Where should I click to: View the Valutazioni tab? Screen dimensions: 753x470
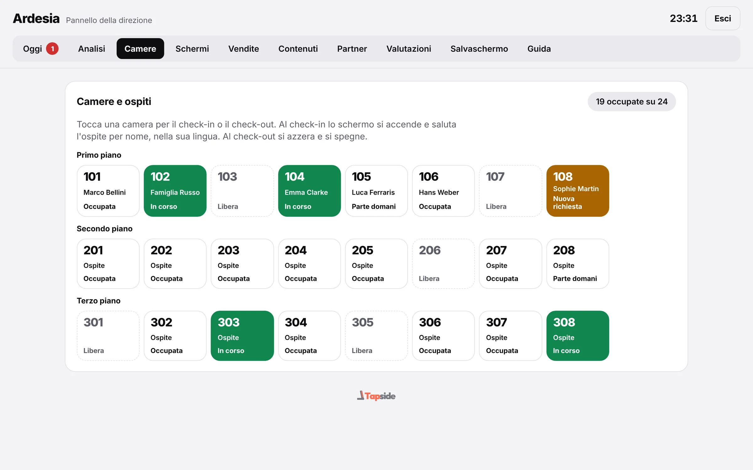[x=409, y=49]
